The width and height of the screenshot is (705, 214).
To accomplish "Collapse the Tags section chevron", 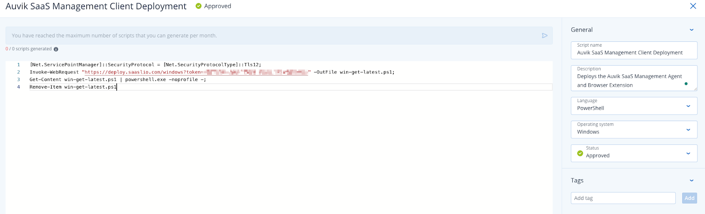I will [691, 181].
